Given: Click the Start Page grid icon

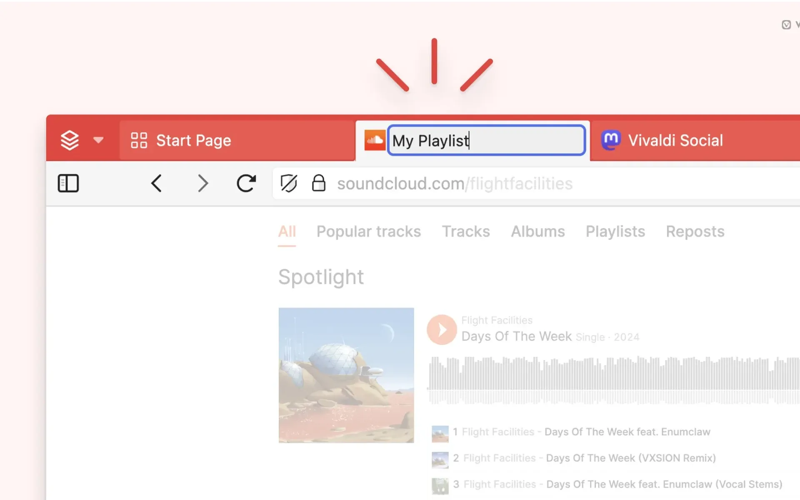Looking at the screenshot, I should (x=139, y=140).
